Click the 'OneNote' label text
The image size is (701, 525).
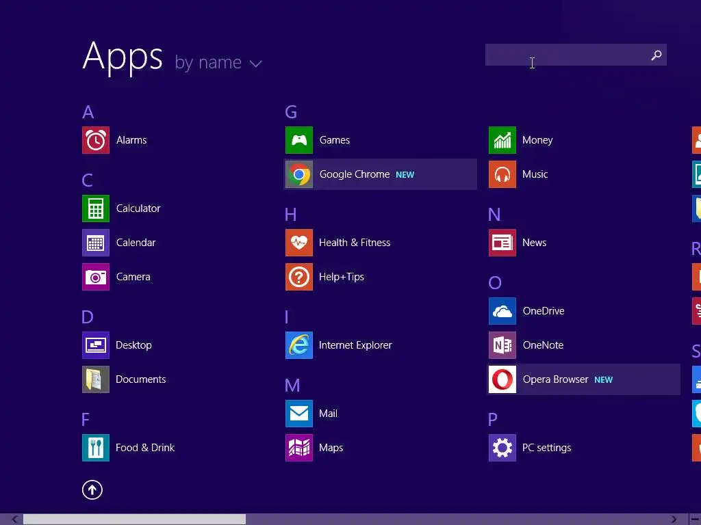pos(543,345)
